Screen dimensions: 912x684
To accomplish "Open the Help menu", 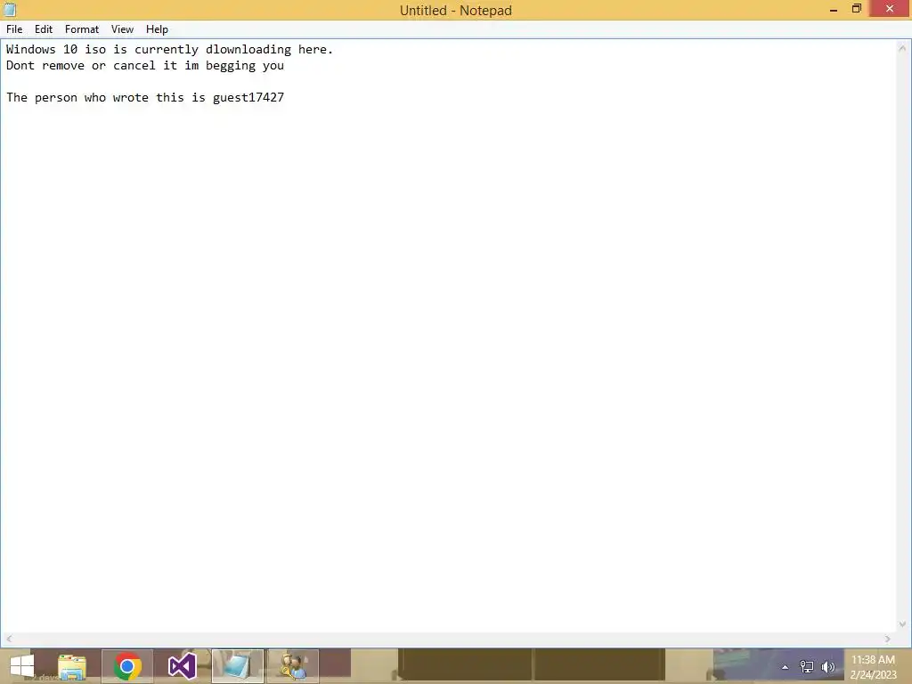I will (x=157, y=29).
